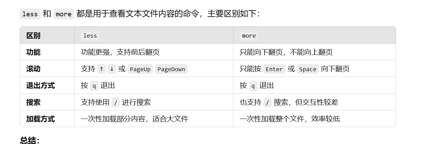Click the slash chip in the more column
This screenshot has height=144, width=427.
[x=268, y=102]
